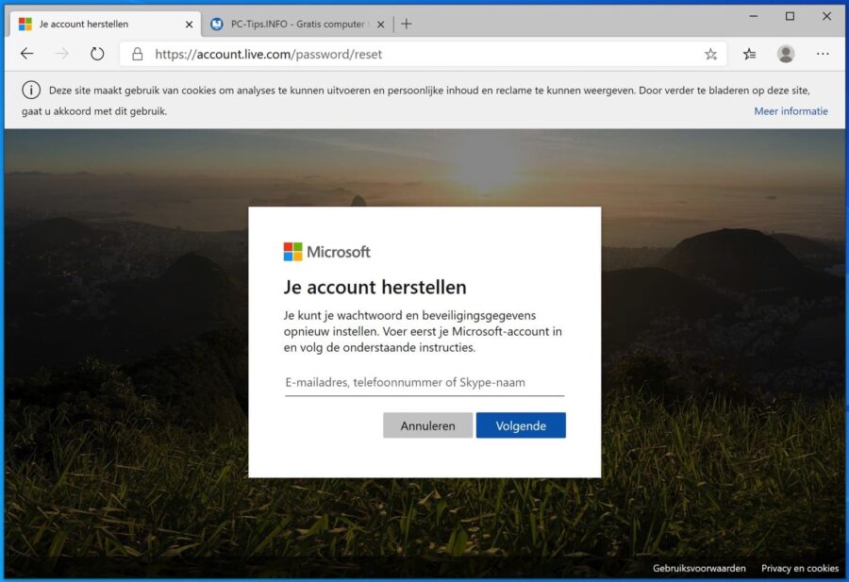This screenshot has height=582, width=849.
Task: Select the Je account herstellen tab
Action: point(104,24)
